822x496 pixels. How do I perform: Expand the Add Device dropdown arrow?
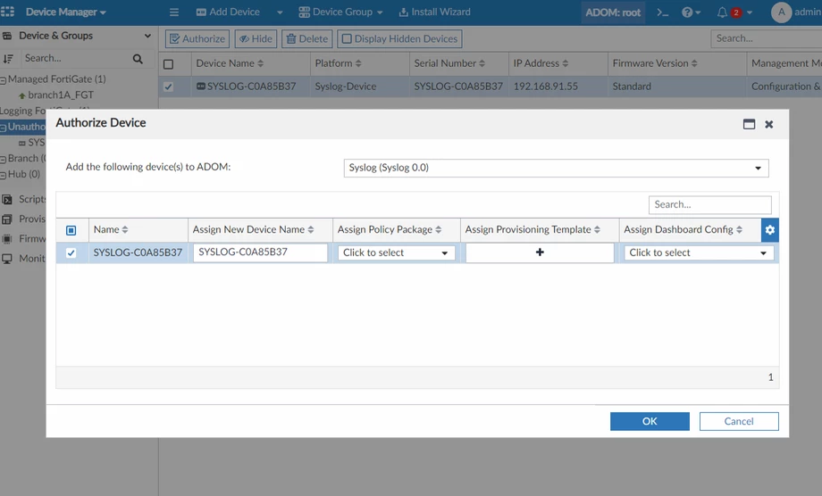(280, 12)
